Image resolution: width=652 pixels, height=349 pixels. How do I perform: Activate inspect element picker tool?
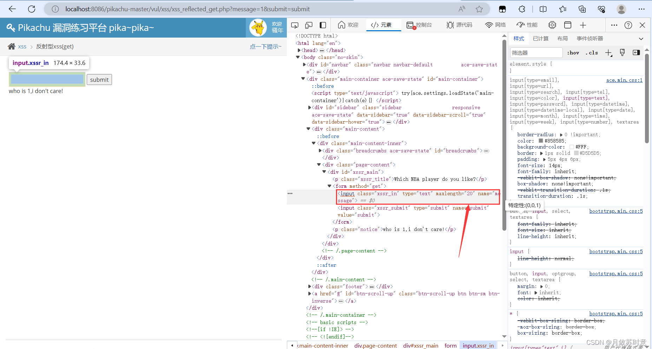(295, 25)
